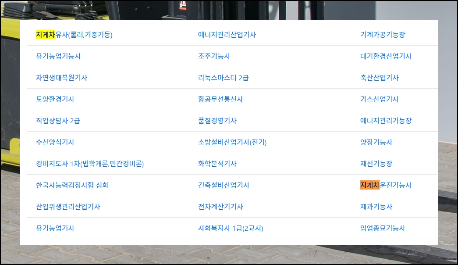This screenshot has height=265, width=458.
Task: Open the 조주기능사 link
Action: click(214, 56)
